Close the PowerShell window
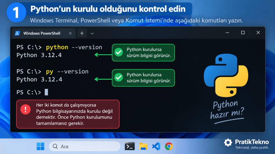This screenshot has height=154, width=275. tap(258, 33)
